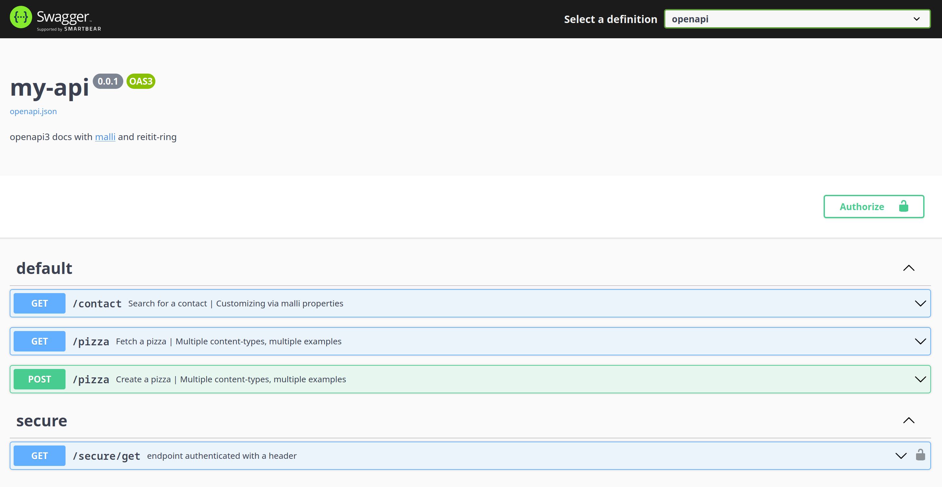
Task: Open the openapi.json link
Action: (x=33, y=112)
